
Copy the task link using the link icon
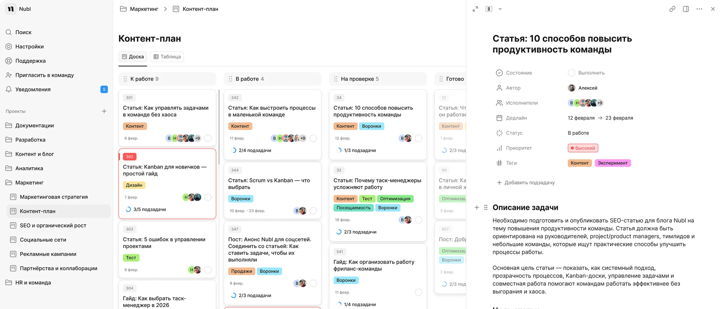(x=672, y=9)
